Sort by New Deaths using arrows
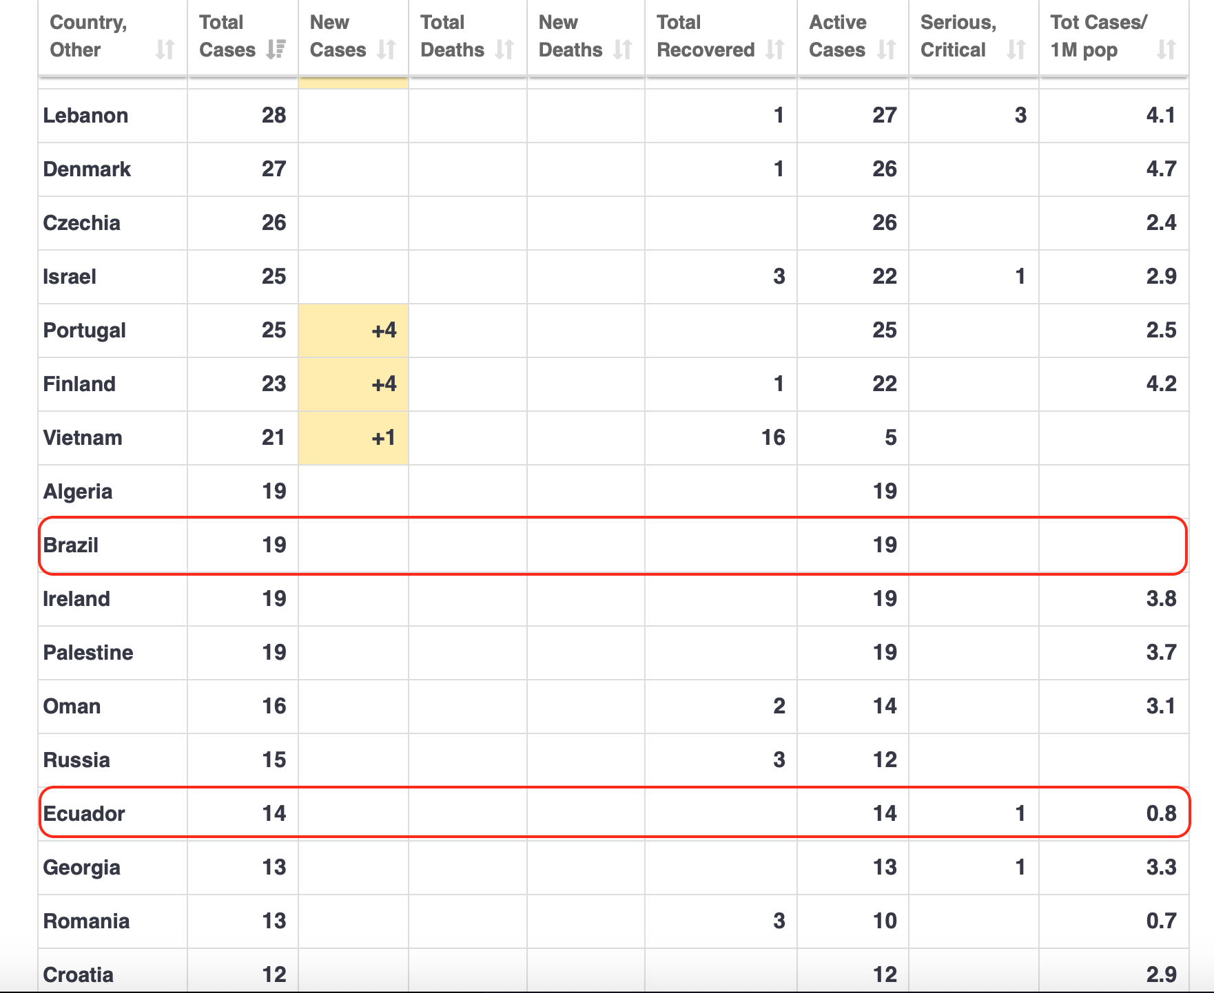 pos(623,50)
